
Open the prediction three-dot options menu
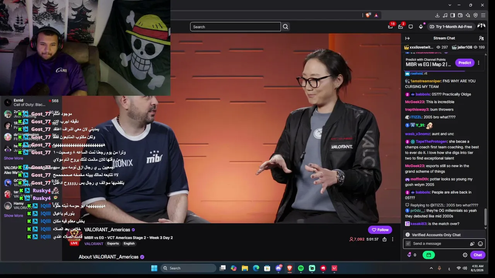pos(478,63)
